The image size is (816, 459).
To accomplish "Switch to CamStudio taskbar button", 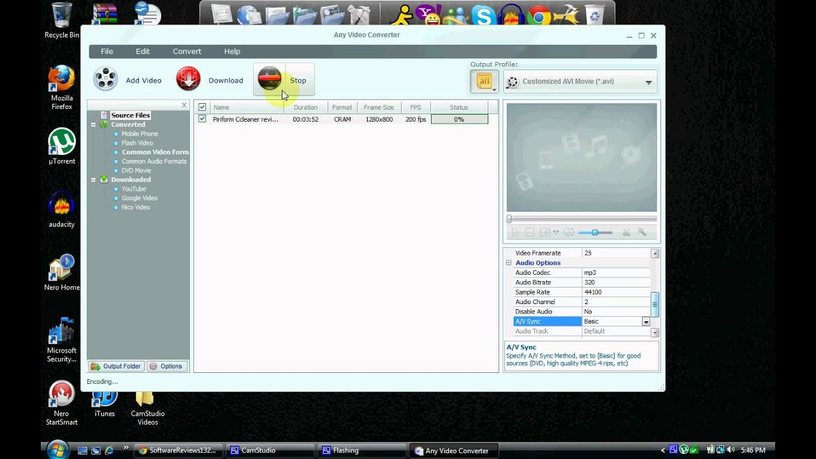I will [x=271, y=450].
